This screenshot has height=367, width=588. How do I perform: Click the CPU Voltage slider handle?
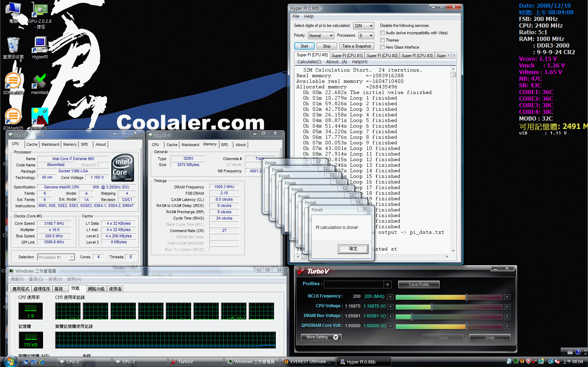[432, 307]
